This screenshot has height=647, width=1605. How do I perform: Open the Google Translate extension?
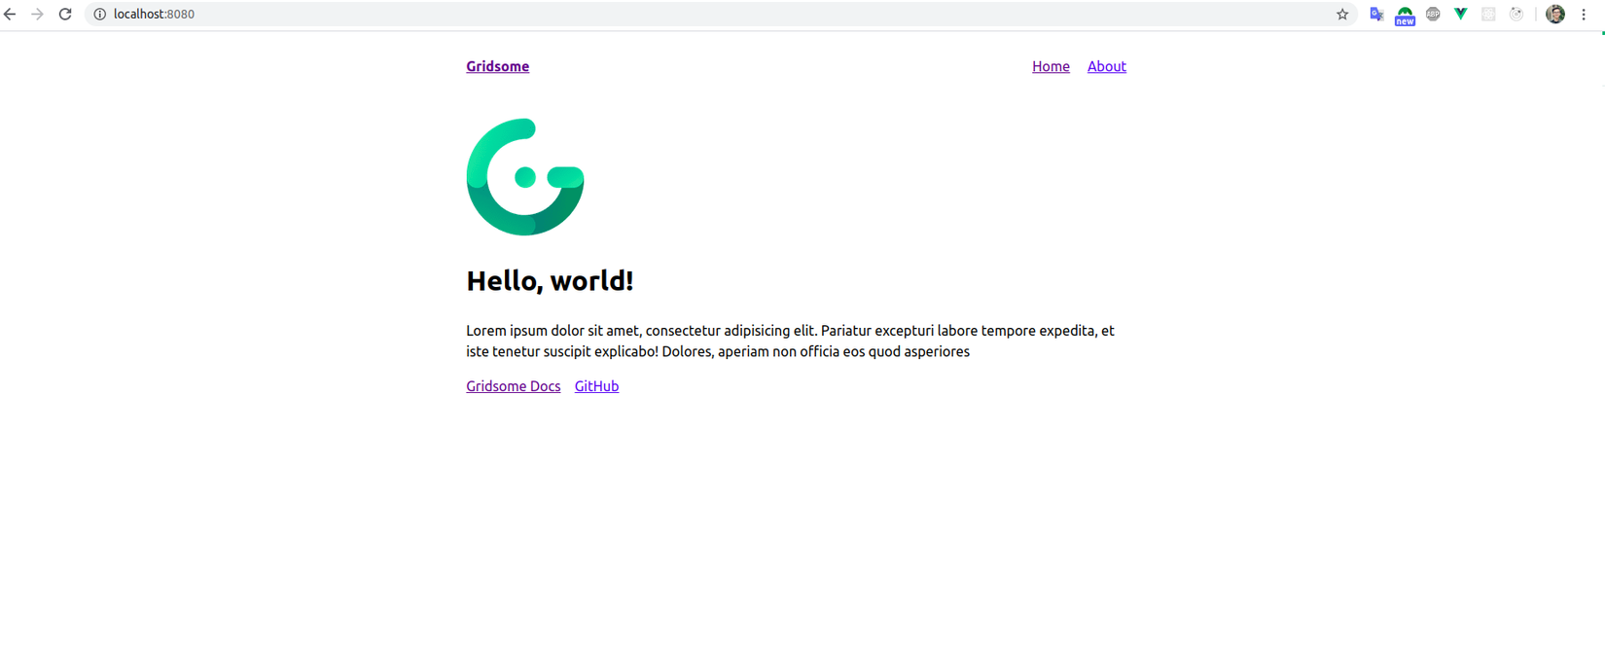click(x=1376, y=14)
